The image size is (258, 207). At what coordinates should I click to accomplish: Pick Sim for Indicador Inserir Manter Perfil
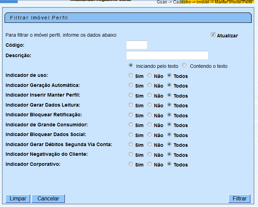pos(131,95)
